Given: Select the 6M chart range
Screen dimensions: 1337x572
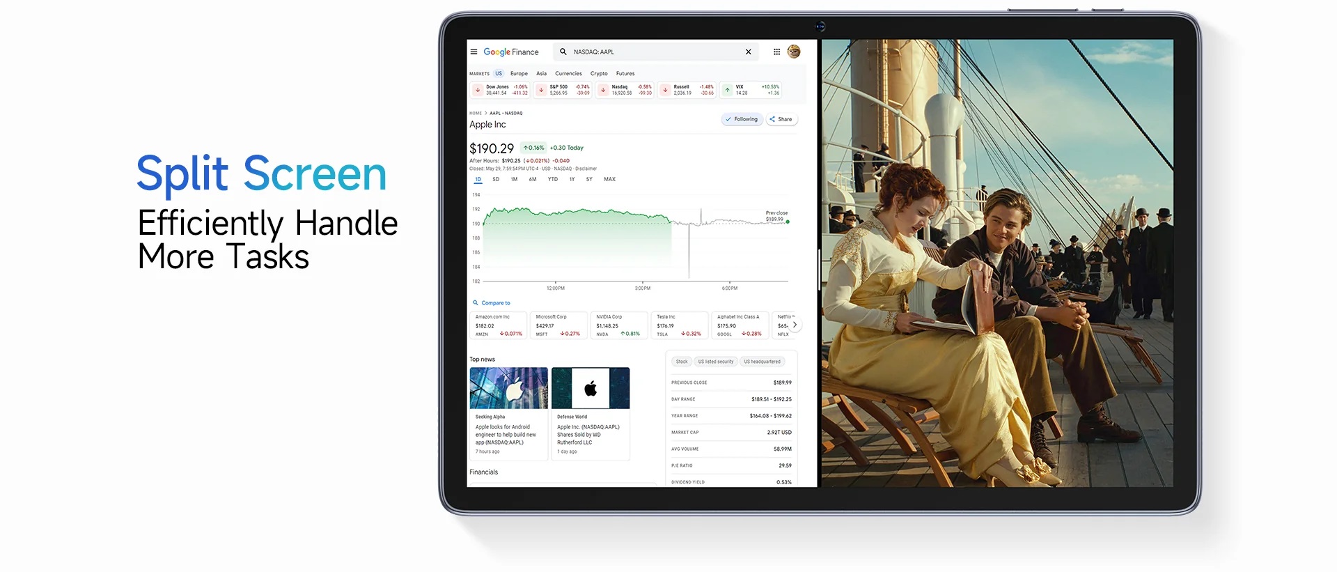Looking at the screenshot, I should coord(533,180).
